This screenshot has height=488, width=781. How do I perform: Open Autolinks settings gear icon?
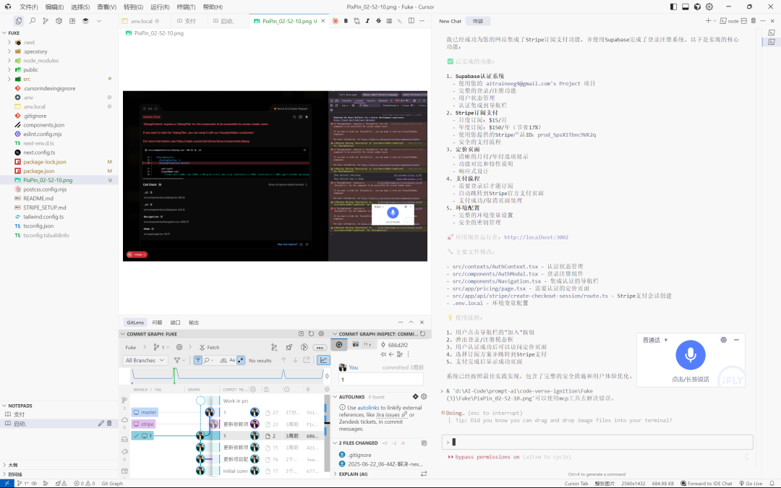424,396
